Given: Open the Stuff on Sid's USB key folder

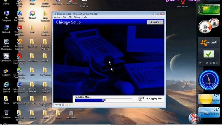Looking at the screenshot, I should [45, 101].
